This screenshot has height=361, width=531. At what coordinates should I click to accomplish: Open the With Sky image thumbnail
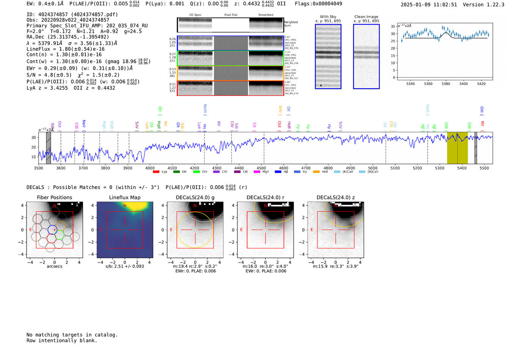[x=328, y=56]
